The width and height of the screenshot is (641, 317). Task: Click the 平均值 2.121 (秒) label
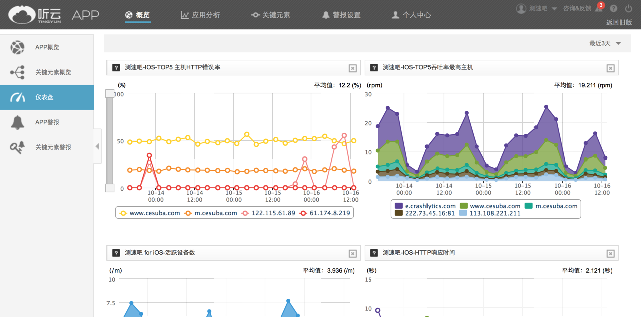[587, 271]
